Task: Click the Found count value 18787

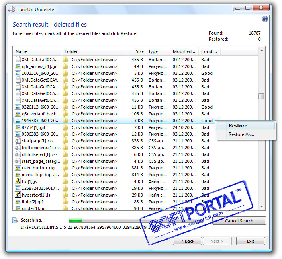Action: 255,33
